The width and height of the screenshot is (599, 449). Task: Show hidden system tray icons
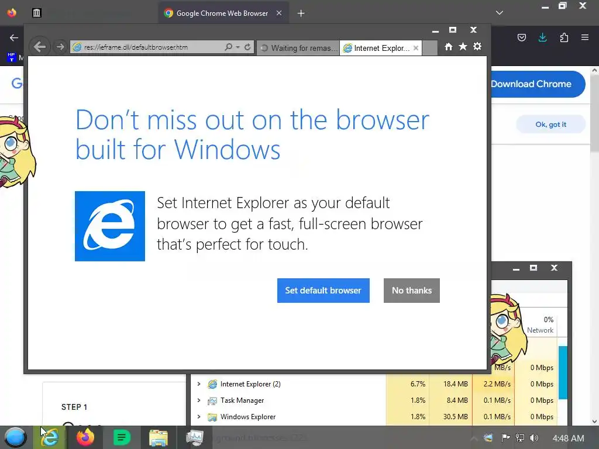(x=474, y=438)
